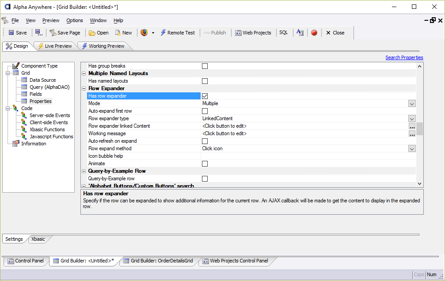Click the Open folder button
Screen dimensions: 445x281
click(x=99, y=33)
